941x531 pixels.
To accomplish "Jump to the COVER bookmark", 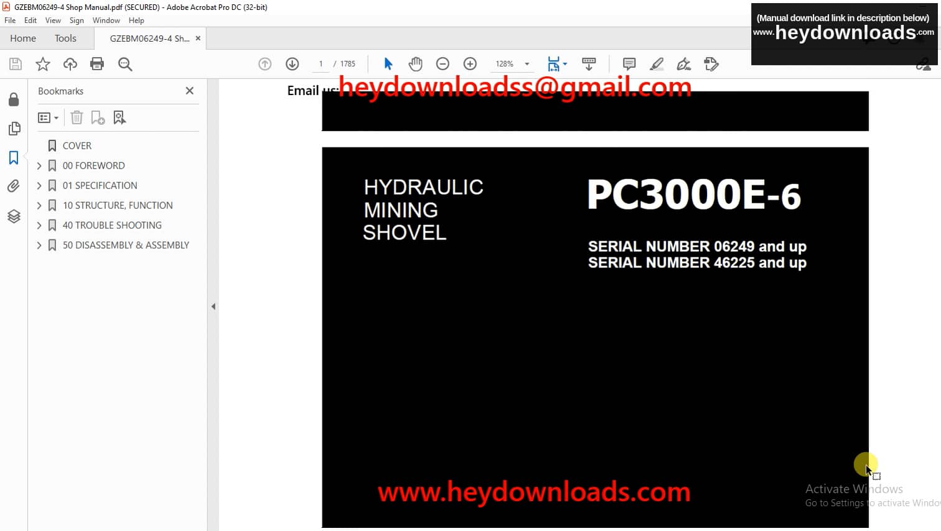I will [77, 145].
